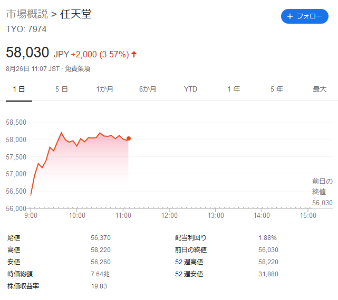The width and height of the screenshot is (338, 300).
Task: Click the 始値 value 56,370
Action: point(101,238)
